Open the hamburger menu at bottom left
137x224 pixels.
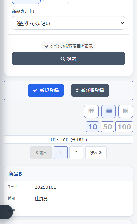6,212
